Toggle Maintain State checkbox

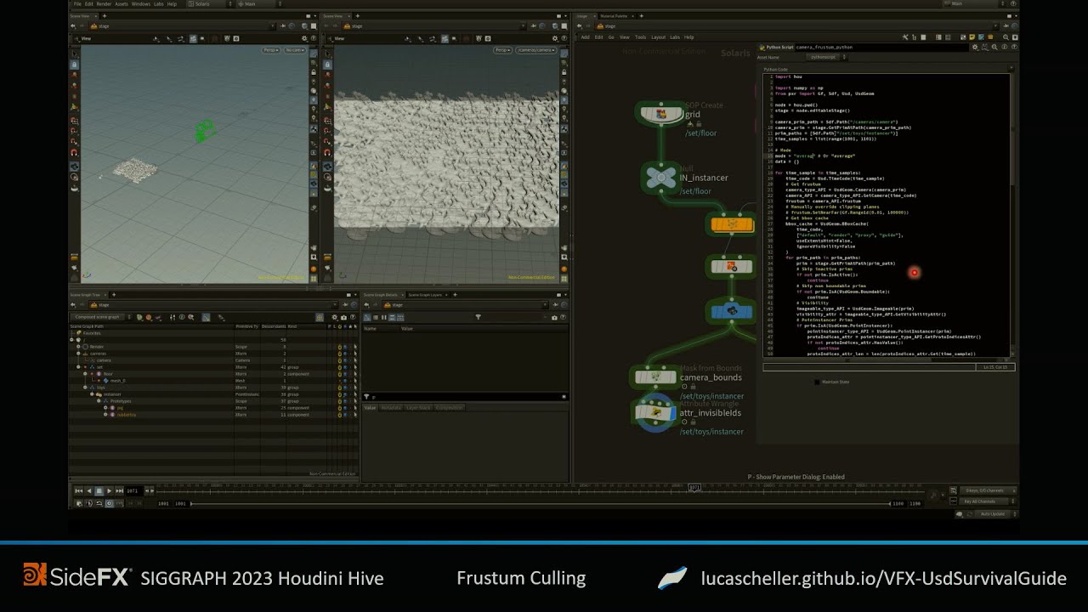[x=818, y=382]
